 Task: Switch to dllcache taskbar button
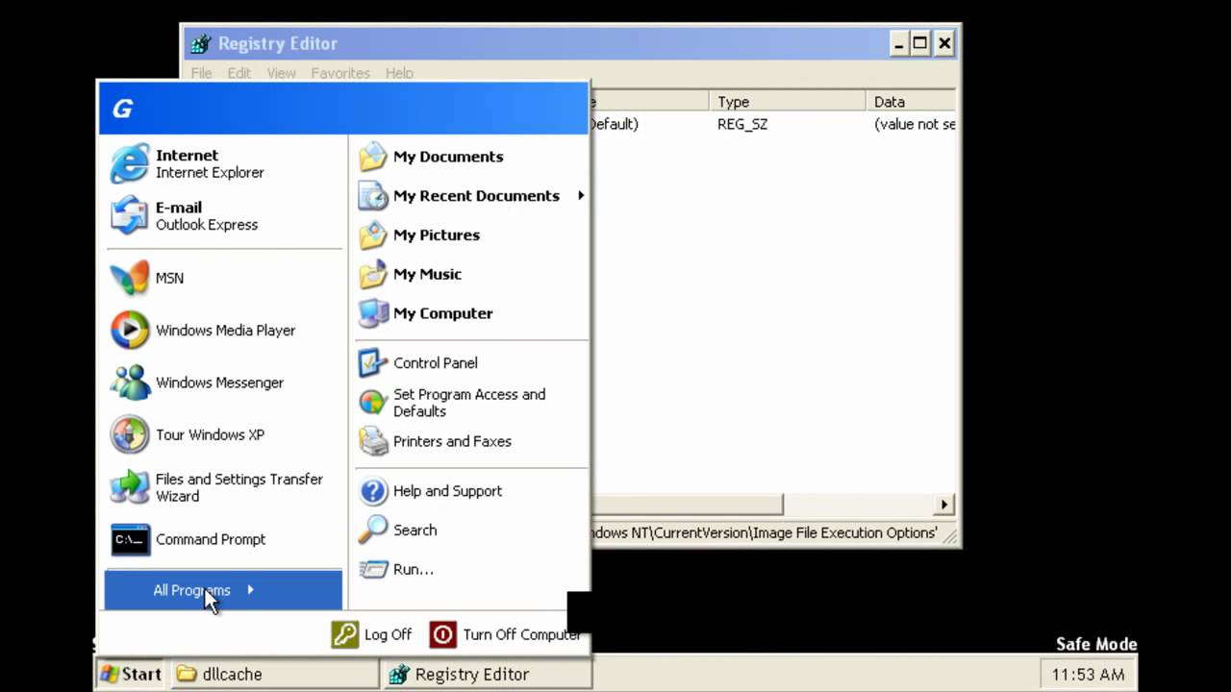click(274, 674)
